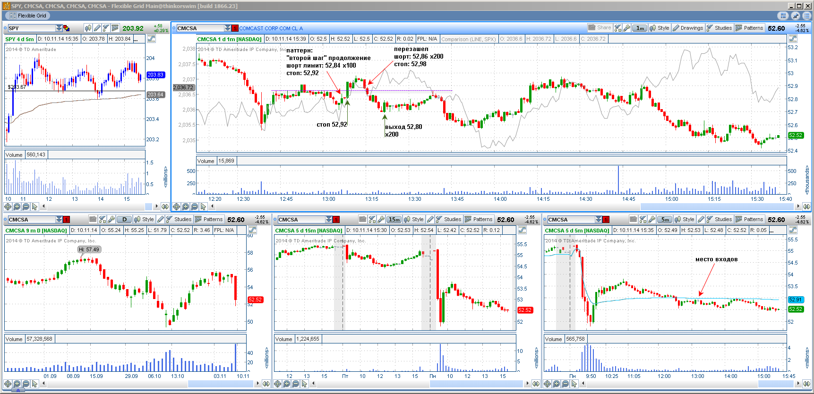This screenshot has height=394, width=814.
Task: Expand the SPY symbol dropdown arrow
Action: pos(59,28)
